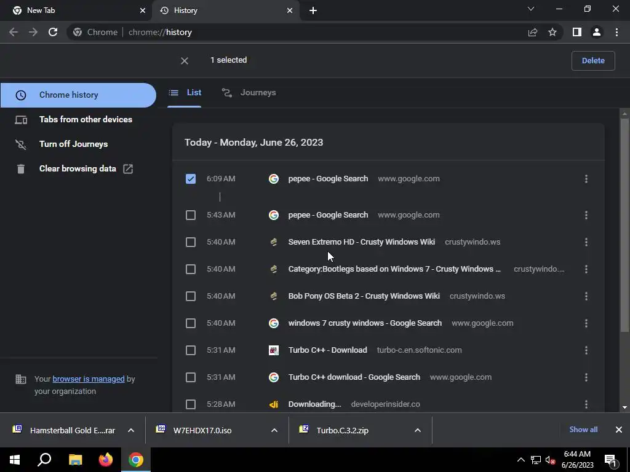Check Turbo C++ download Google Search checkbox
The image size is (630, 472).
[x=191, y=377]
